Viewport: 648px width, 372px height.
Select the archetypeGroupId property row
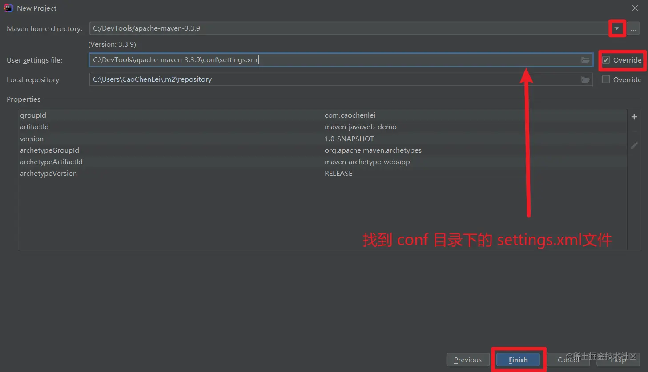pyautogui.click(x=322, y=150)
